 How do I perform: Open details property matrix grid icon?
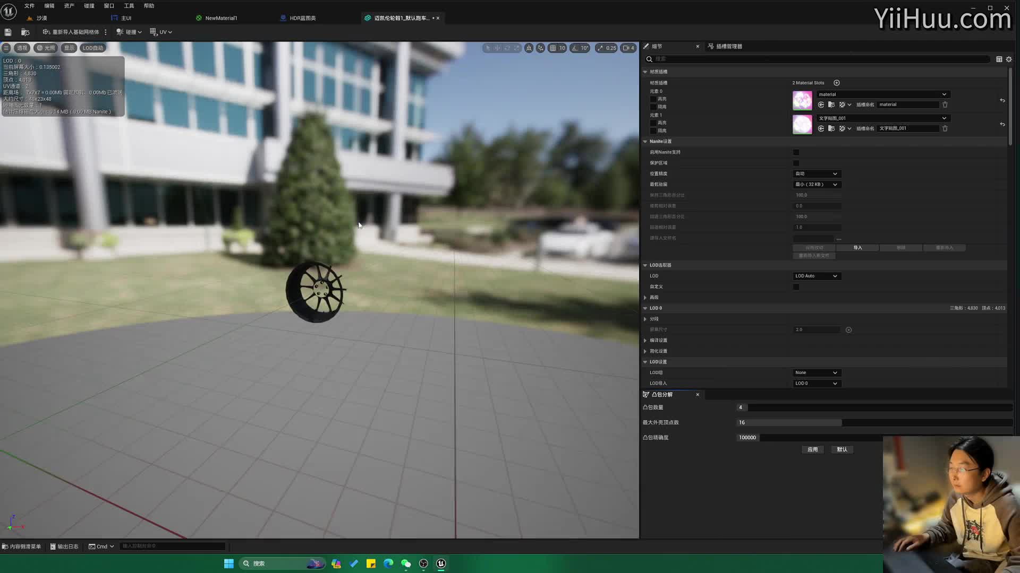click(999, 59)
